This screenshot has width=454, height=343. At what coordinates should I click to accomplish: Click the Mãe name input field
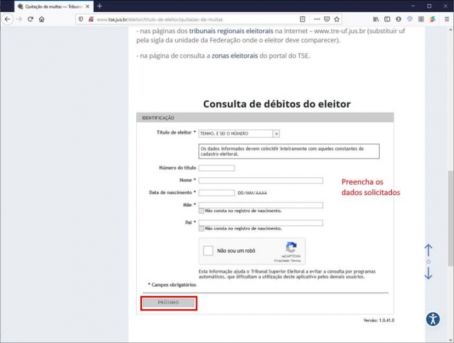[x=261, y=205]
